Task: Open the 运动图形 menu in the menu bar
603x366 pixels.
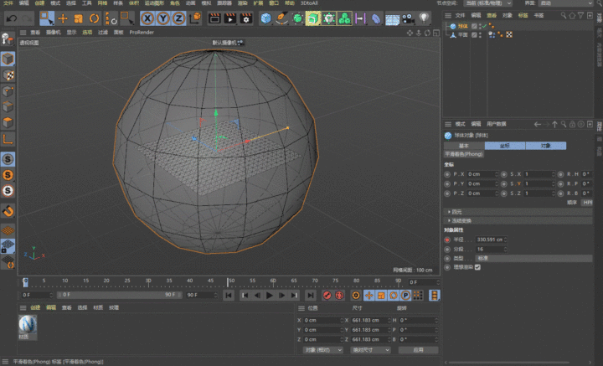Action: coord(154,3)
